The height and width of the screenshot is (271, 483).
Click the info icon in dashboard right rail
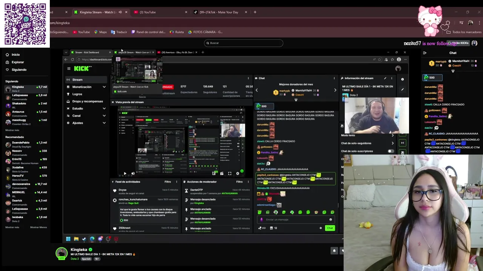click(x=402, y=79)
